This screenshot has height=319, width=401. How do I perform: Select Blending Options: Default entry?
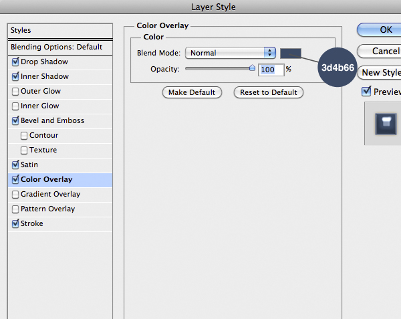click(x=57, y=47)
